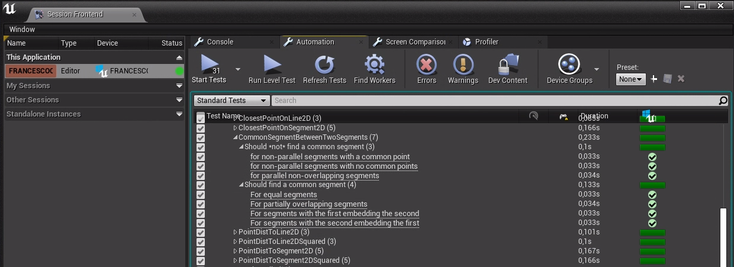
Task: Toggle checkbox for PointDistToSegment2DSquared row
Action: pyautogui.click(x=201, y=261)
